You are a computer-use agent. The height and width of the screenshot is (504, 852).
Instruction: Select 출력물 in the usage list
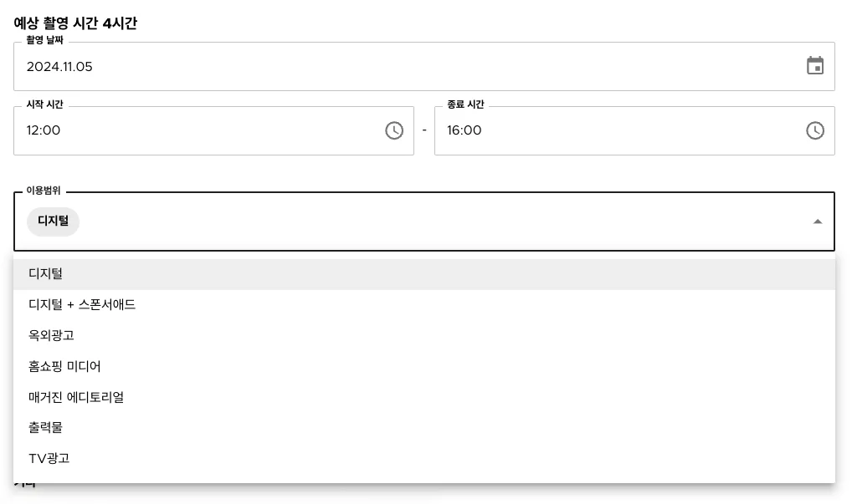pos(46,428)
